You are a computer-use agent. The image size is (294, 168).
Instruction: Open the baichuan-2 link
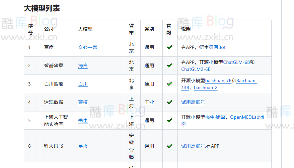point(206,87)
